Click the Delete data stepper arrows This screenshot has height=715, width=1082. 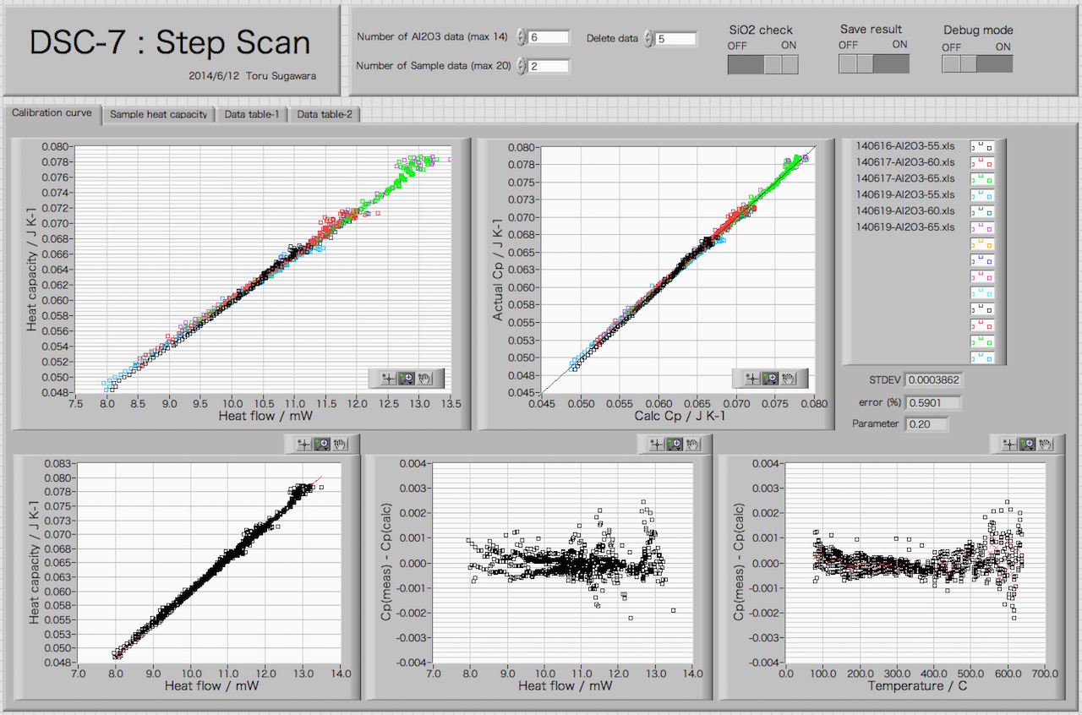[x=648, y=38]
